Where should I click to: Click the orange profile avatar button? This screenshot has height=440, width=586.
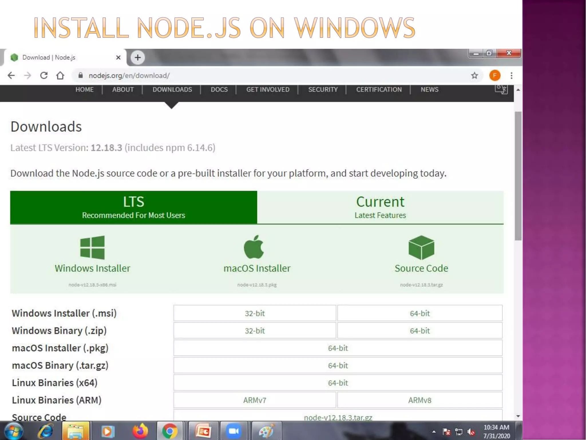pos(495,76)
